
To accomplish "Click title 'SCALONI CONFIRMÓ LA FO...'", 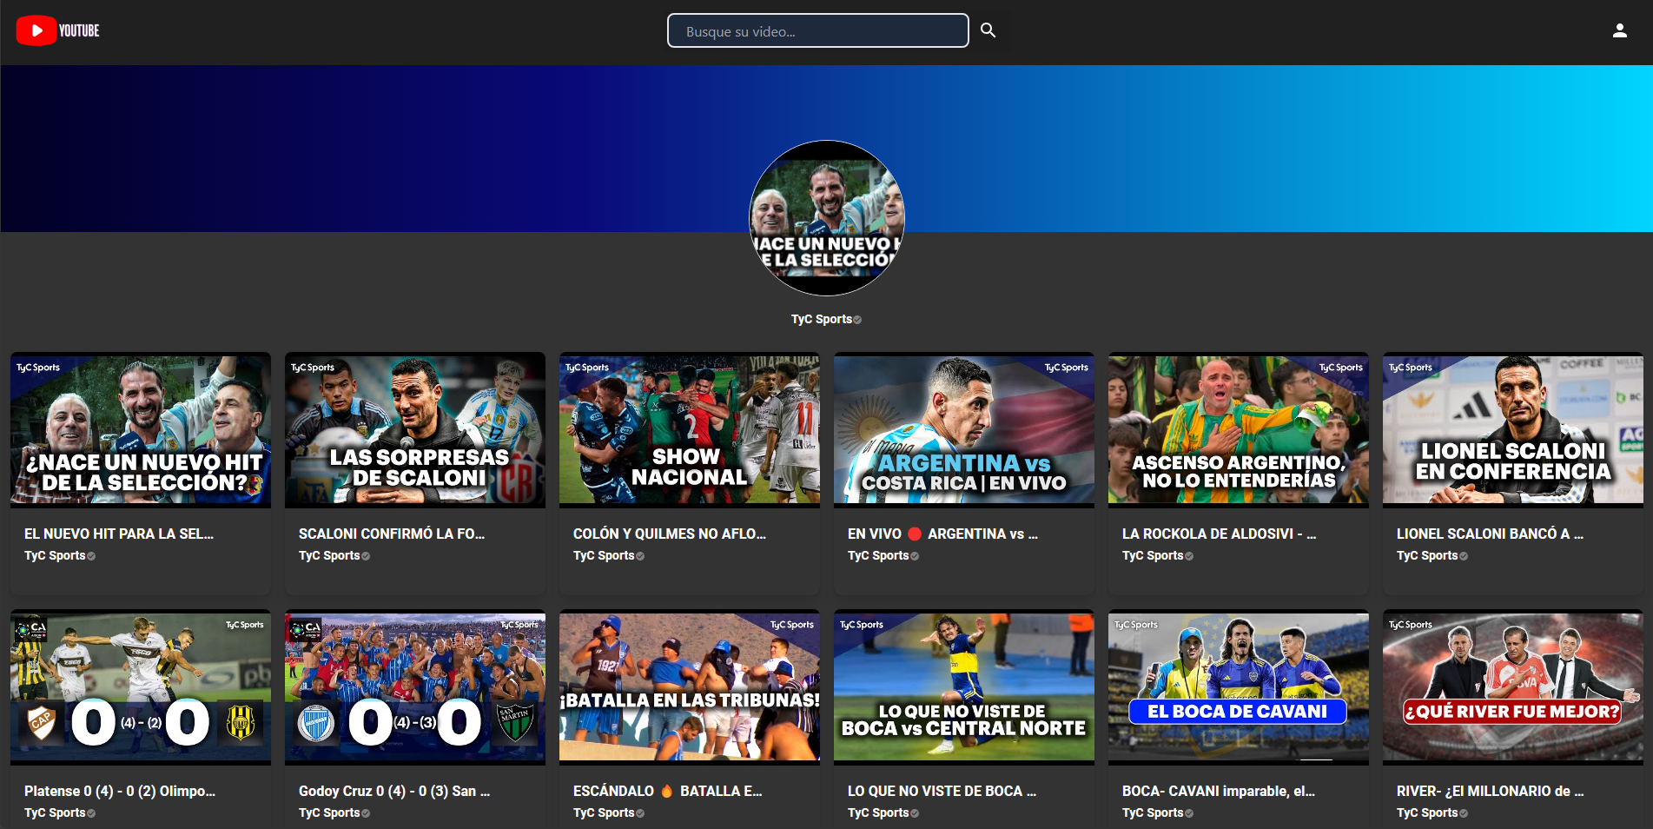I will (x=392, y=534).
